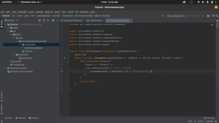Click the 4 spaces indent indicator
219x123 pixels.
pos(209,121)
